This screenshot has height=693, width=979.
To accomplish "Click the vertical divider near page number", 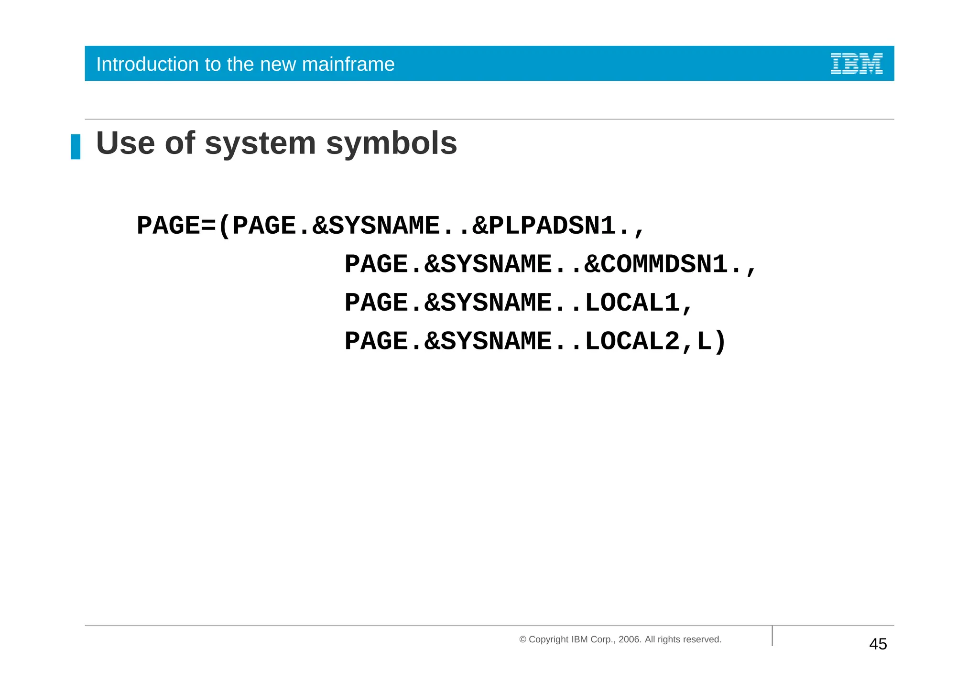I will tap(772, 636).
